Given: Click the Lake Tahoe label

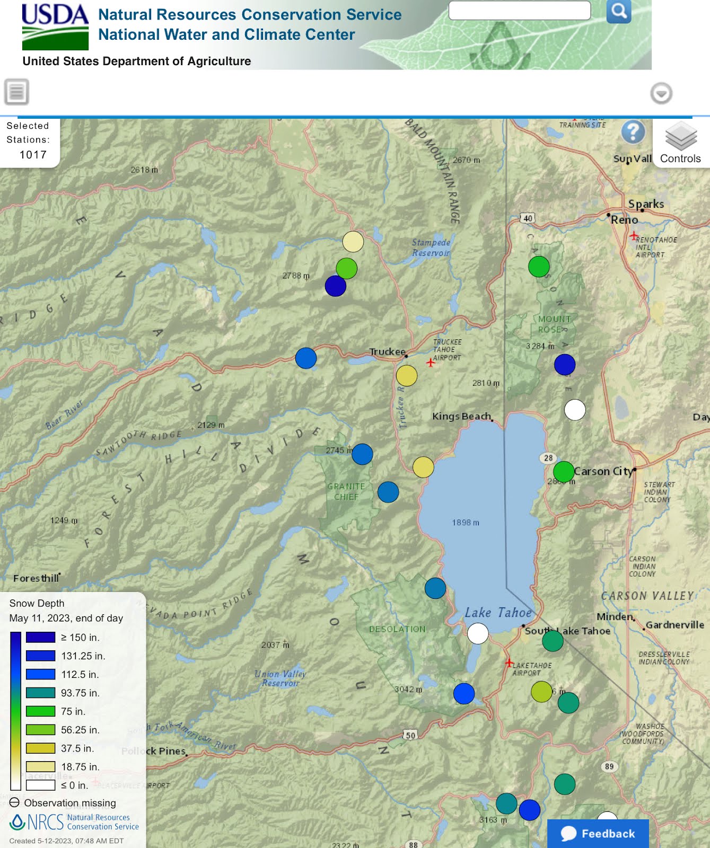Looking at the screenshot, I should 498,613.
